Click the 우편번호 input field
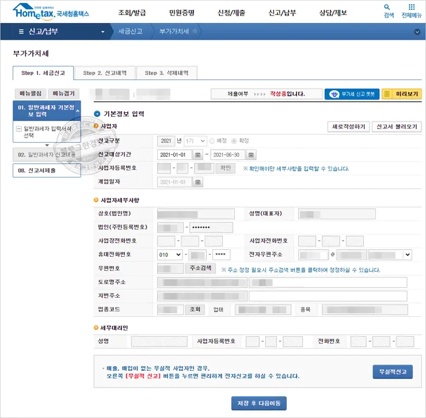The height and width of the screenshot is (418, 426). [170, 268]
